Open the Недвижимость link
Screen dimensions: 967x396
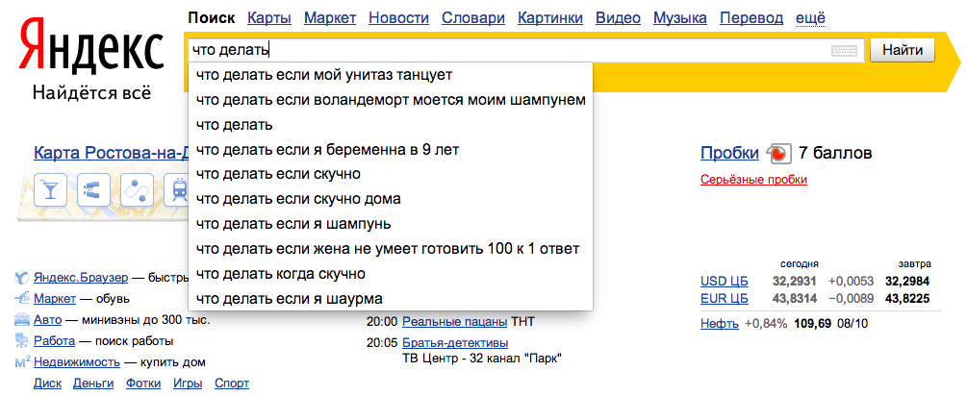pyautogui.click(x=76, y=362)
